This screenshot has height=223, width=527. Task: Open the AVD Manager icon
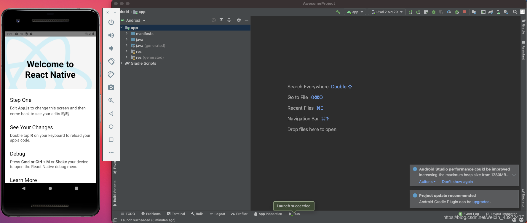pos(498,12)
